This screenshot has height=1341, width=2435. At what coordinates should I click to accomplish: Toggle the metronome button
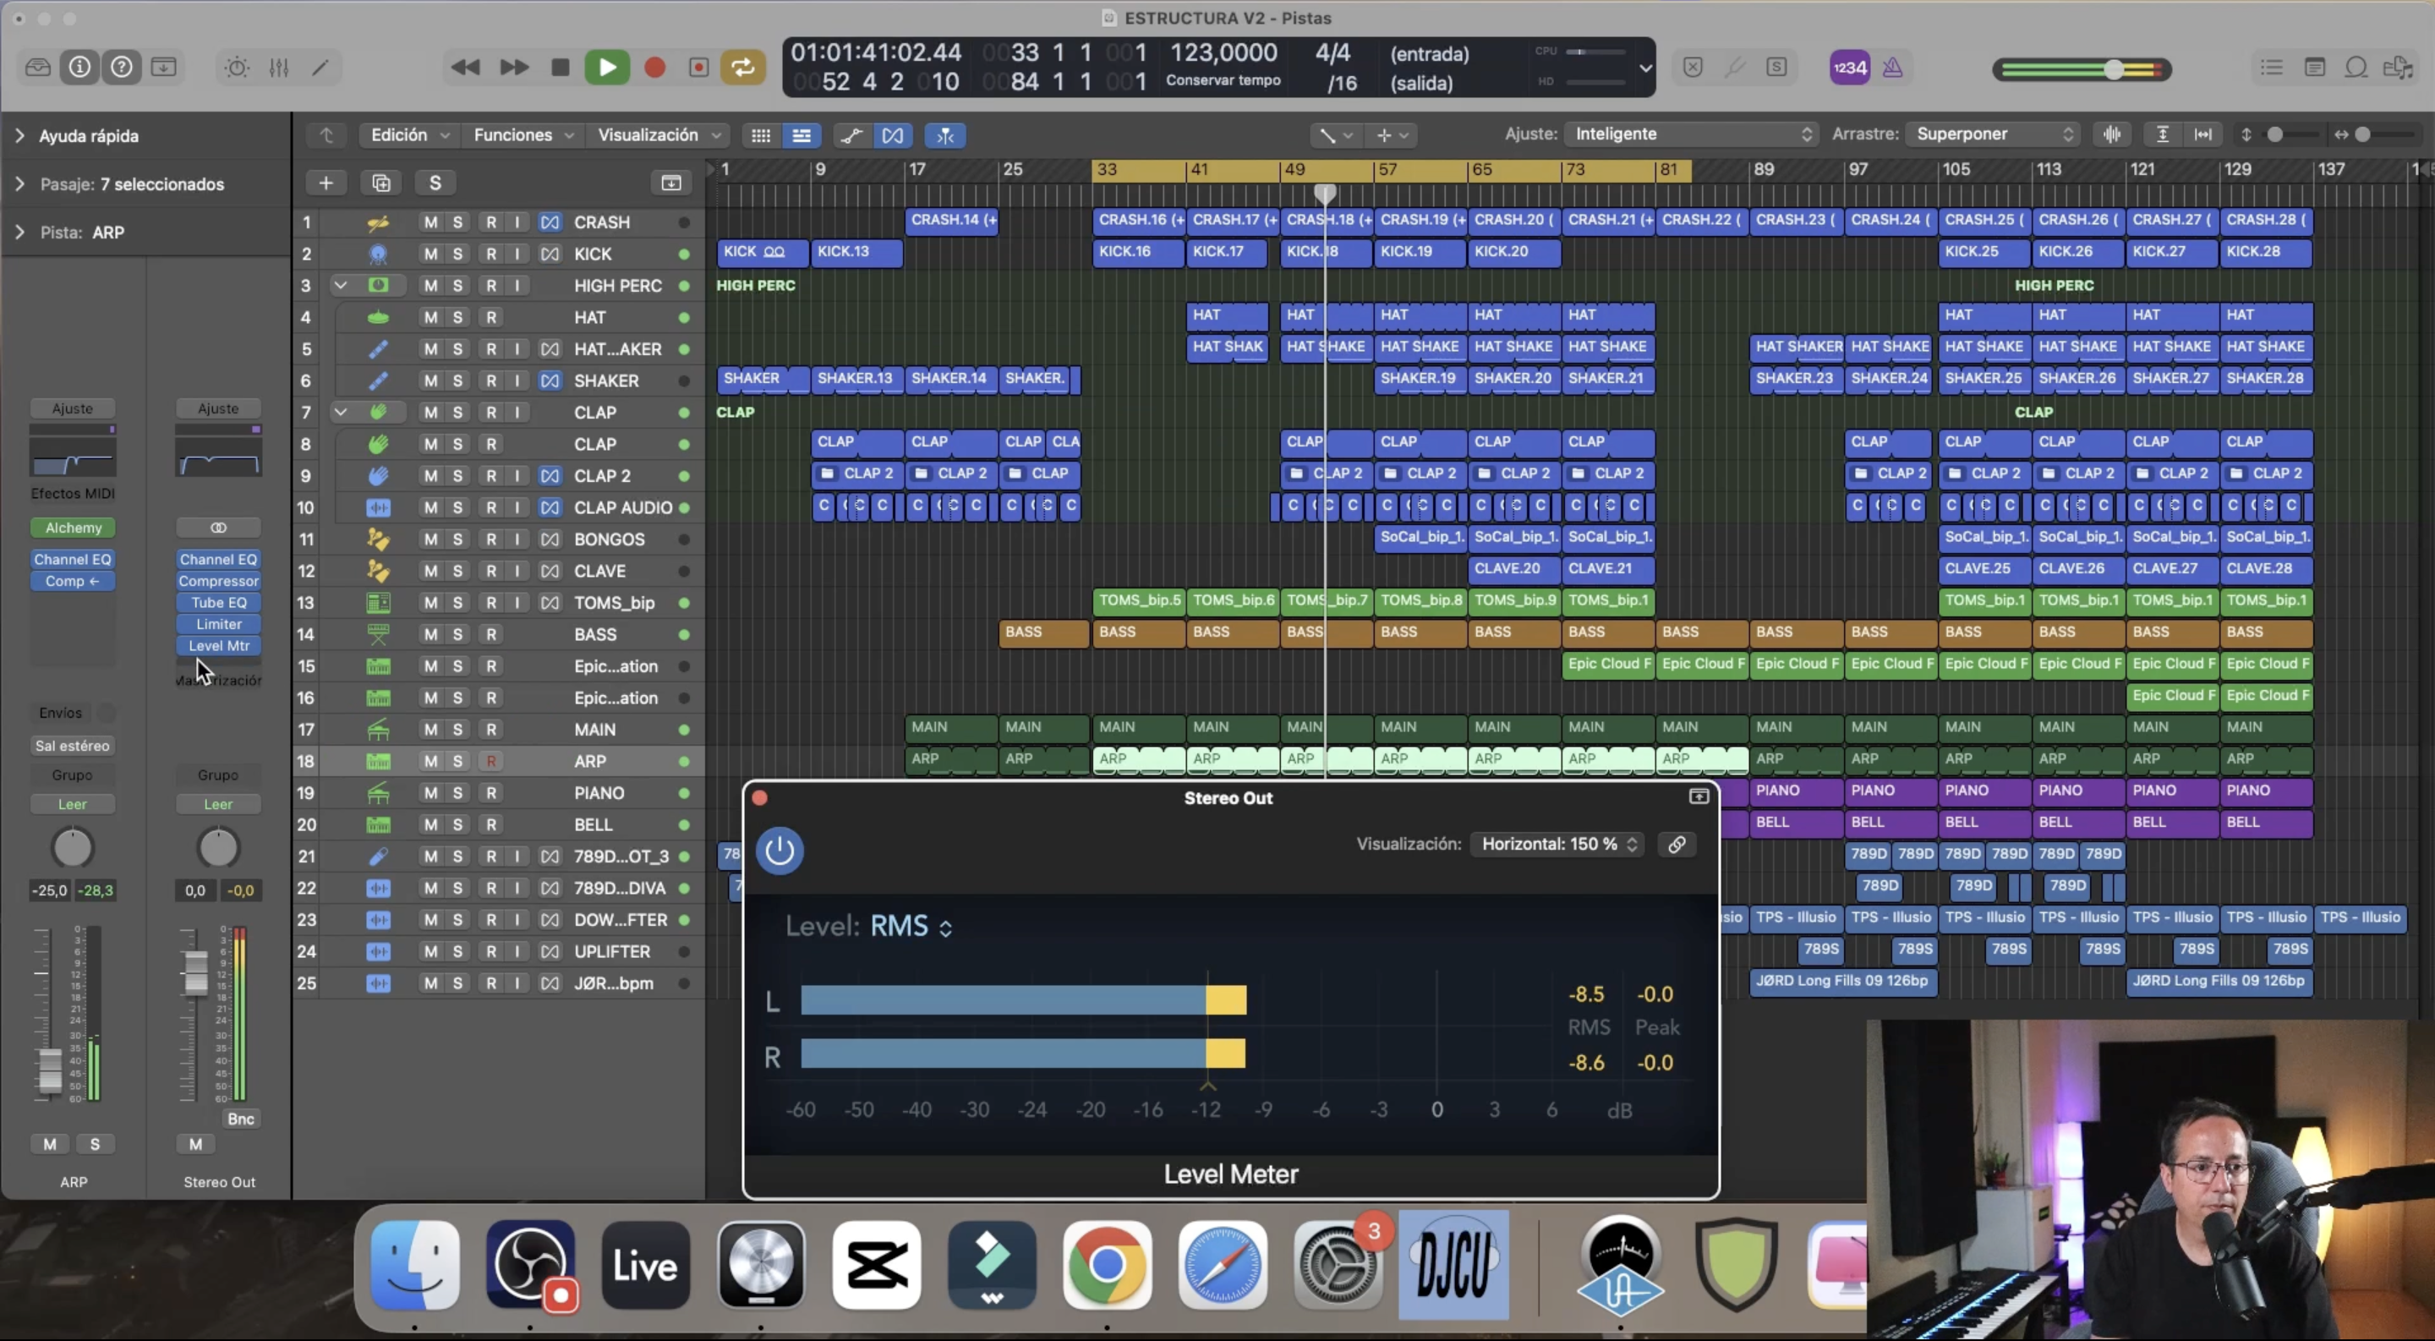1892,67
